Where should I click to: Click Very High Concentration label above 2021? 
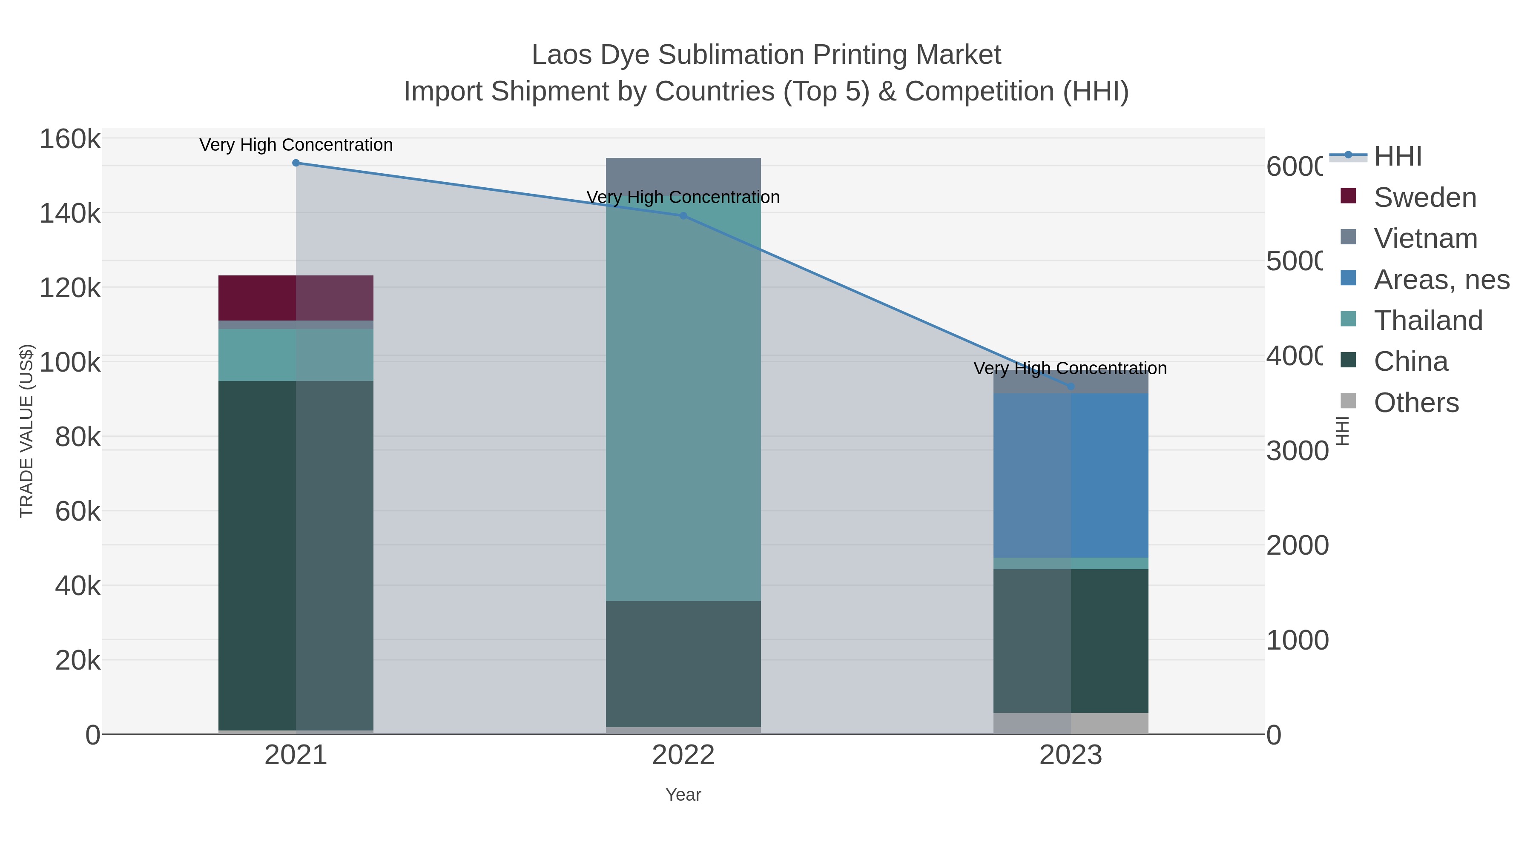296,145
